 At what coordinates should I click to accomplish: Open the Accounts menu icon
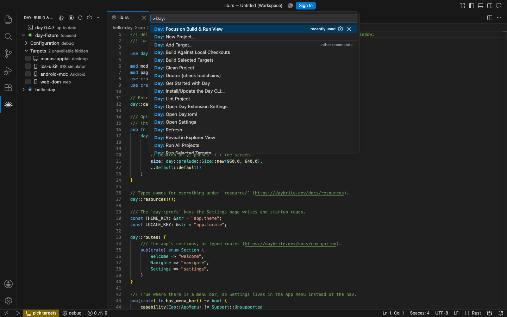point(8,284)
